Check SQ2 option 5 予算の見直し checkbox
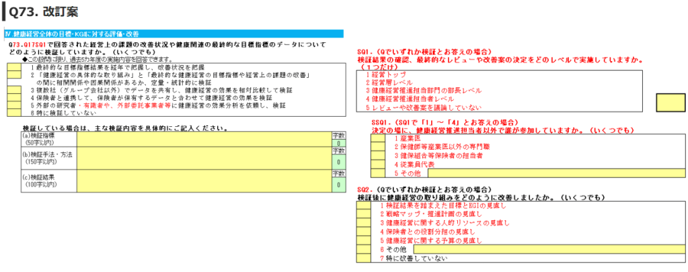 pyautogui.click(x=362, y=240)
